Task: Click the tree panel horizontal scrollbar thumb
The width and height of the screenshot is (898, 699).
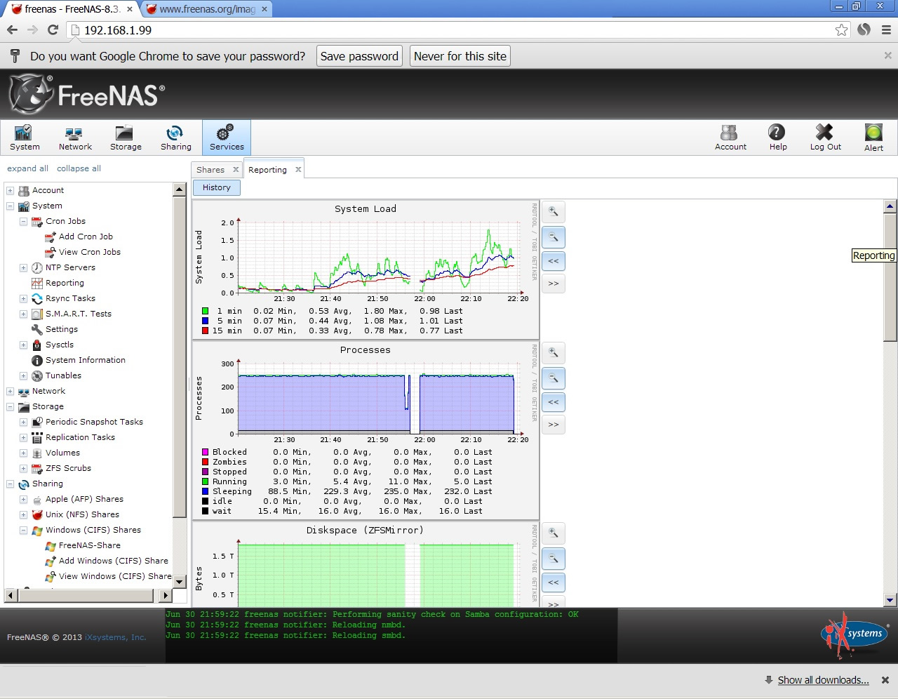Action: 85,596
